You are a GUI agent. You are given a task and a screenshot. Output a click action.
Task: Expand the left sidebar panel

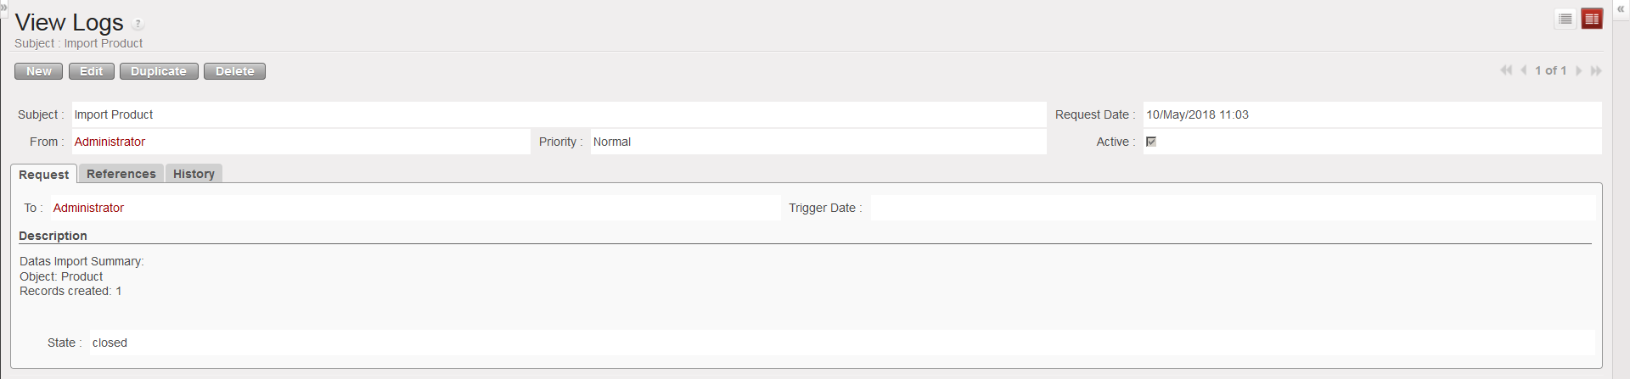pyautogui.click(x=3, y=7)
